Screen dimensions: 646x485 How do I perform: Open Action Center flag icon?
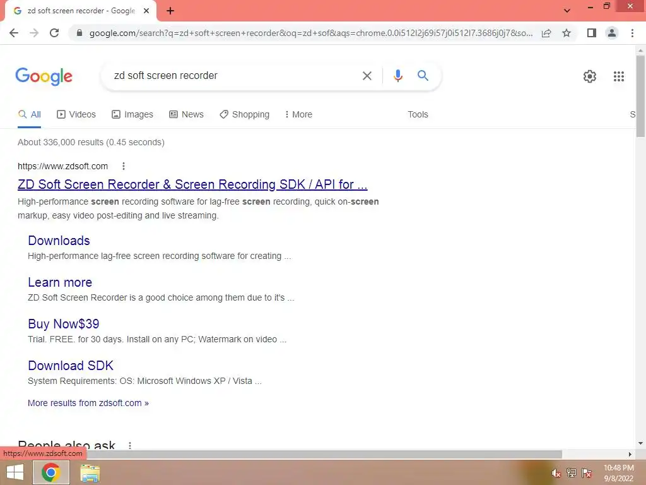(x=587, y=473)
